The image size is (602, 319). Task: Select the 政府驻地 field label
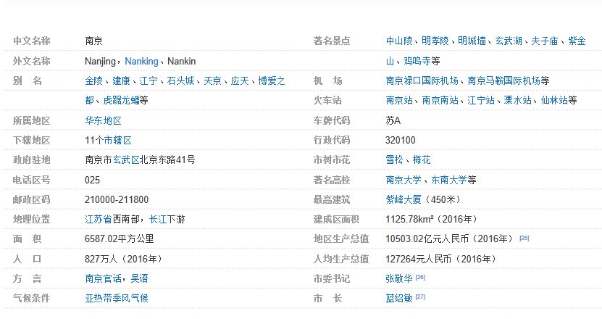31,160
